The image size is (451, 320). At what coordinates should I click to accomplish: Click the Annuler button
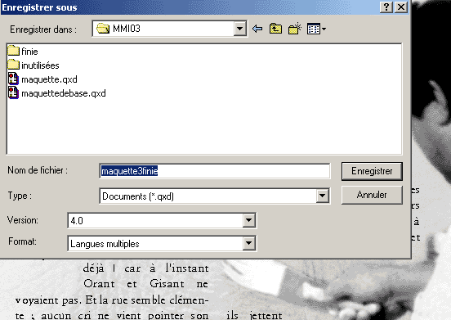click(372, 195)
